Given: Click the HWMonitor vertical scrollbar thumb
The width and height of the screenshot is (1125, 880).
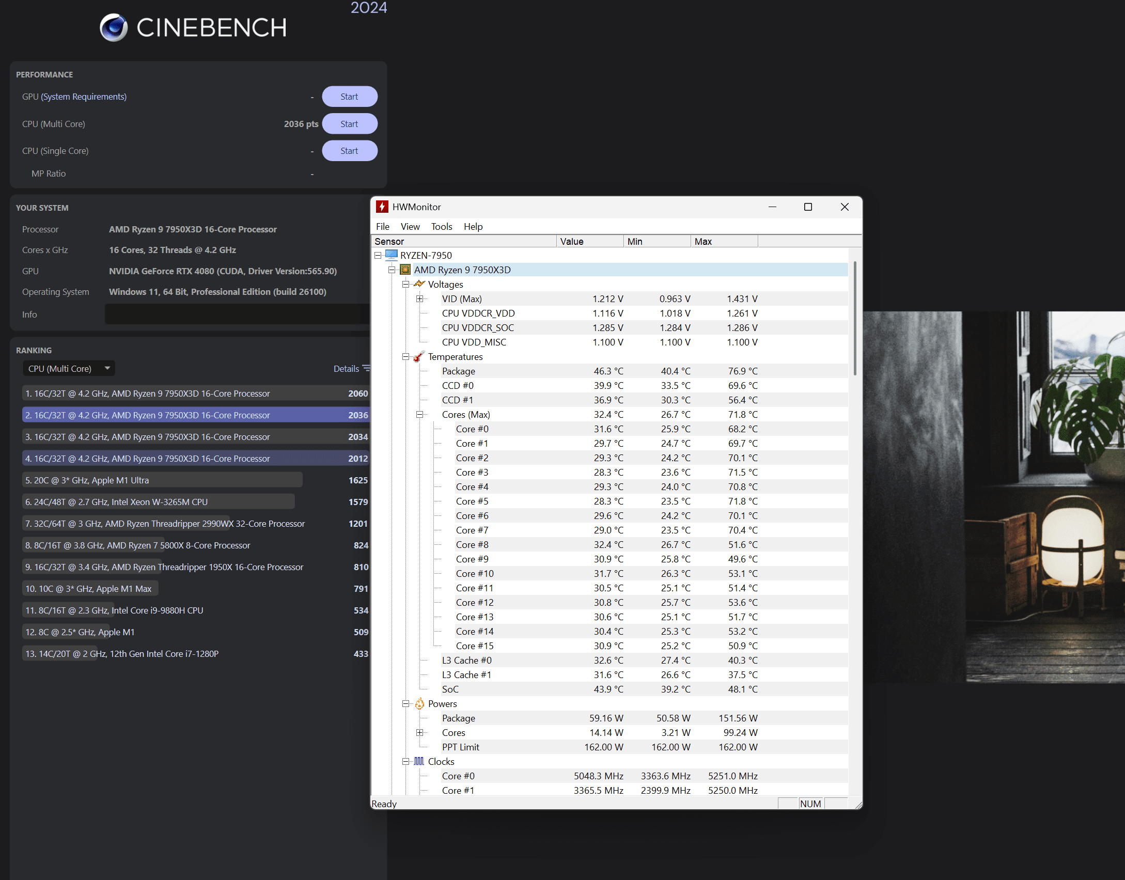Looking at the screenshot, I should 855,318.
